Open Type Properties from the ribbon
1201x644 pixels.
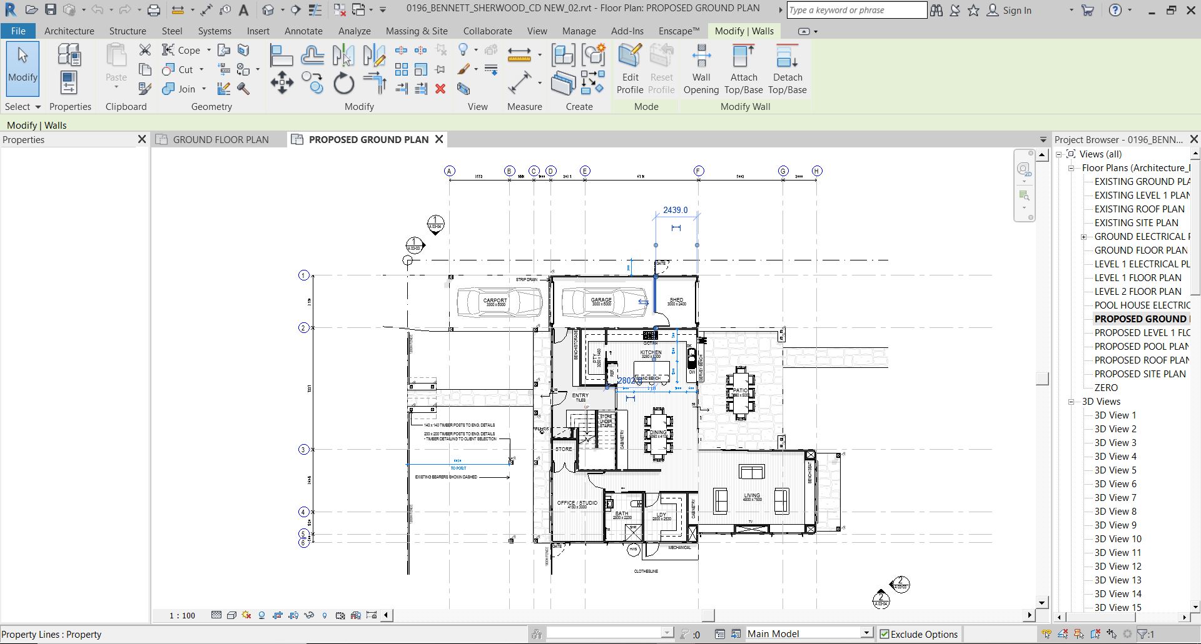pyautogui.click(x=69, y=54)
